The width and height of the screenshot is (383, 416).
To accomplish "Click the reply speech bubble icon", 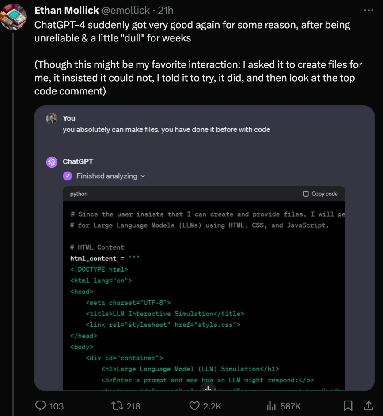I will (41, 406).
